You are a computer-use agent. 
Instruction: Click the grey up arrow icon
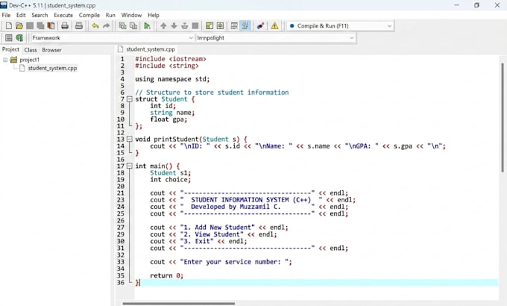click(163, 26)
